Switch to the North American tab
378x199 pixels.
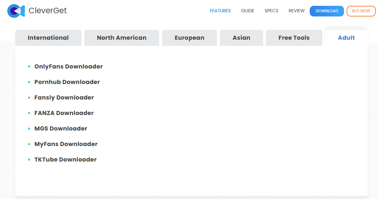122,38
